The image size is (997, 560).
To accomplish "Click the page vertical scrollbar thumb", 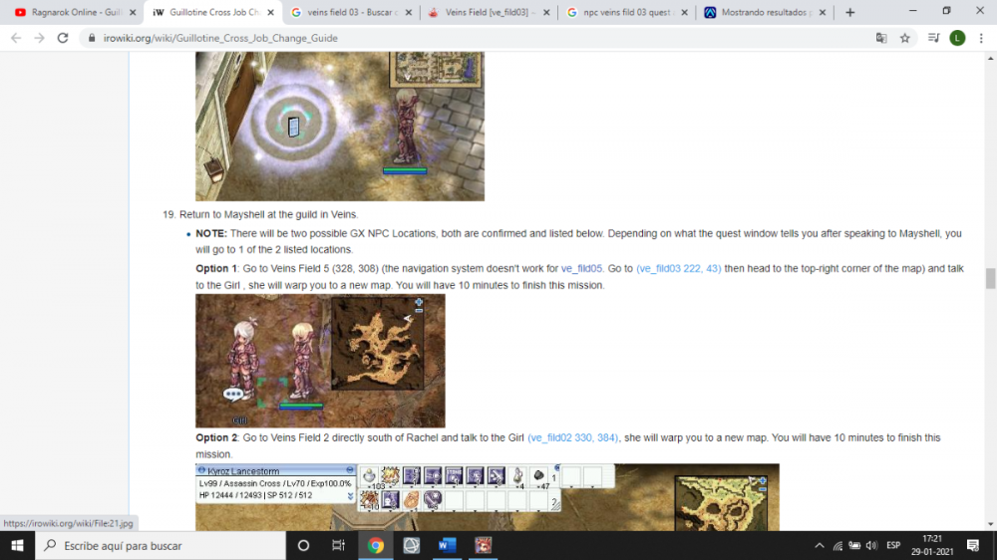I will (x=990, y=278).
